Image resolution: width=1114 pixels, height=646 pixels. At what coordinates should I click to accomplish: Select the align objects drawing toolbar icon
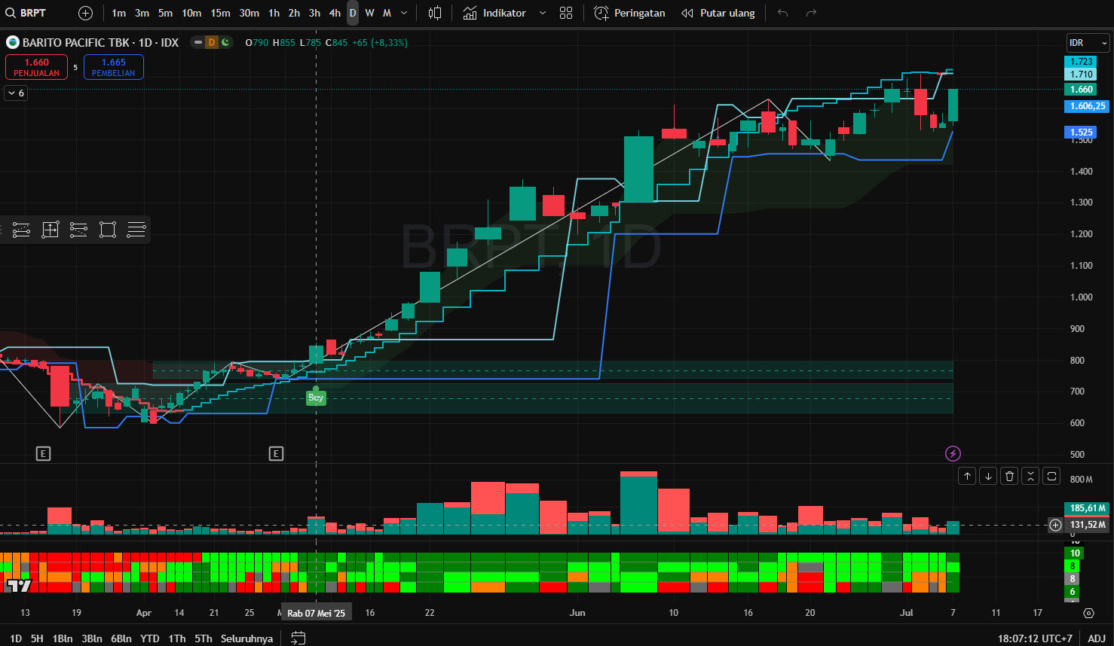(21, 230)
